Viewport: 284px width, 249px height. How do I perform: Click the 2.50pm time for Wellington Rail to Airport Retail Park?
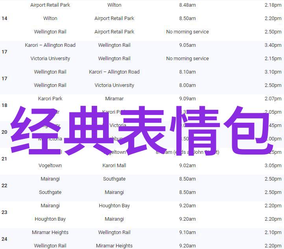[273, 32]
